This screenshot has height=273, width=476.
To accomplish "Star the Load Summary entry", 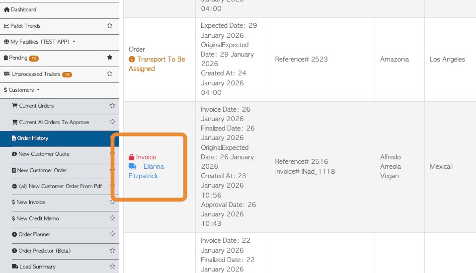I will 112,267.
